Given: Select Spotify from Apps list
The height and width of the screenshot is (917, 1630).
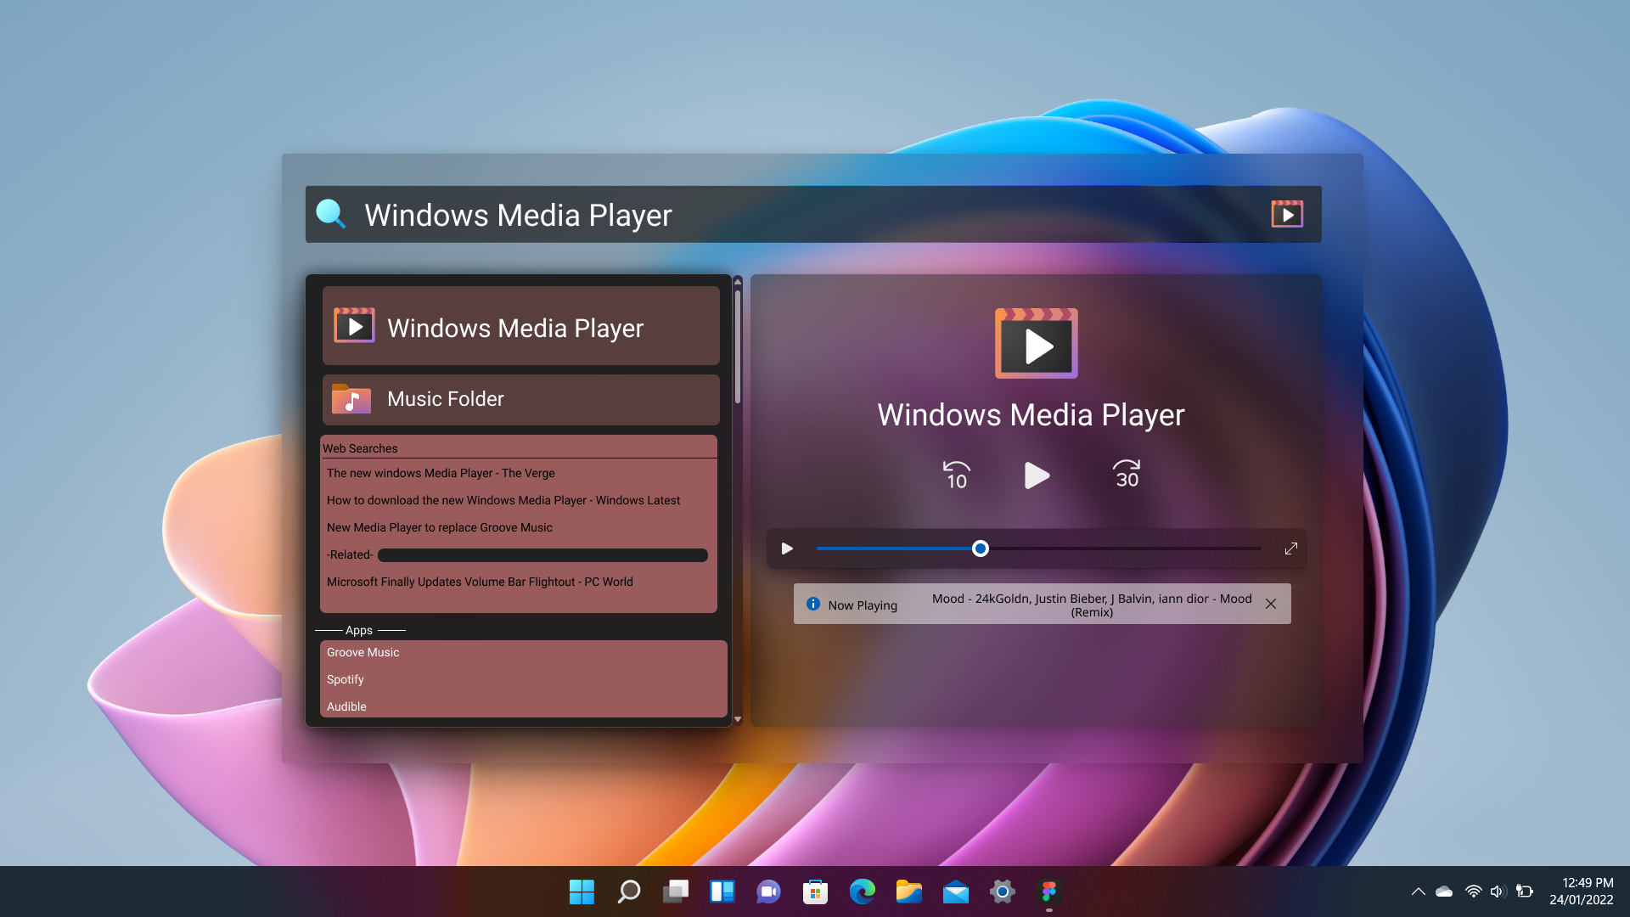Looking at the screenshot, I should coord(345,679).
